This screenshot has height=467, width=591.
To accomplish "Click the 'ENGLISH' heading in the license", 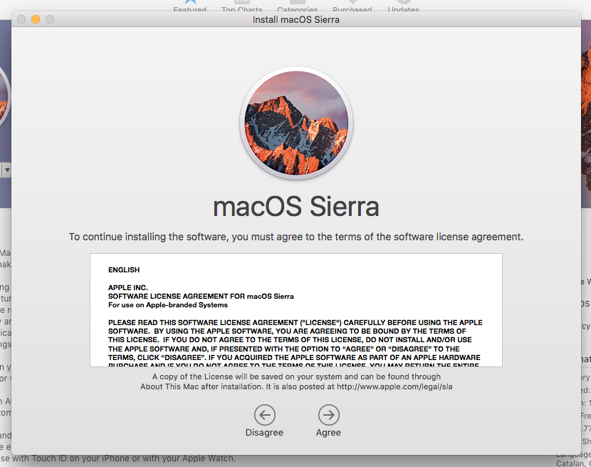I will click(x=124, y=270).
